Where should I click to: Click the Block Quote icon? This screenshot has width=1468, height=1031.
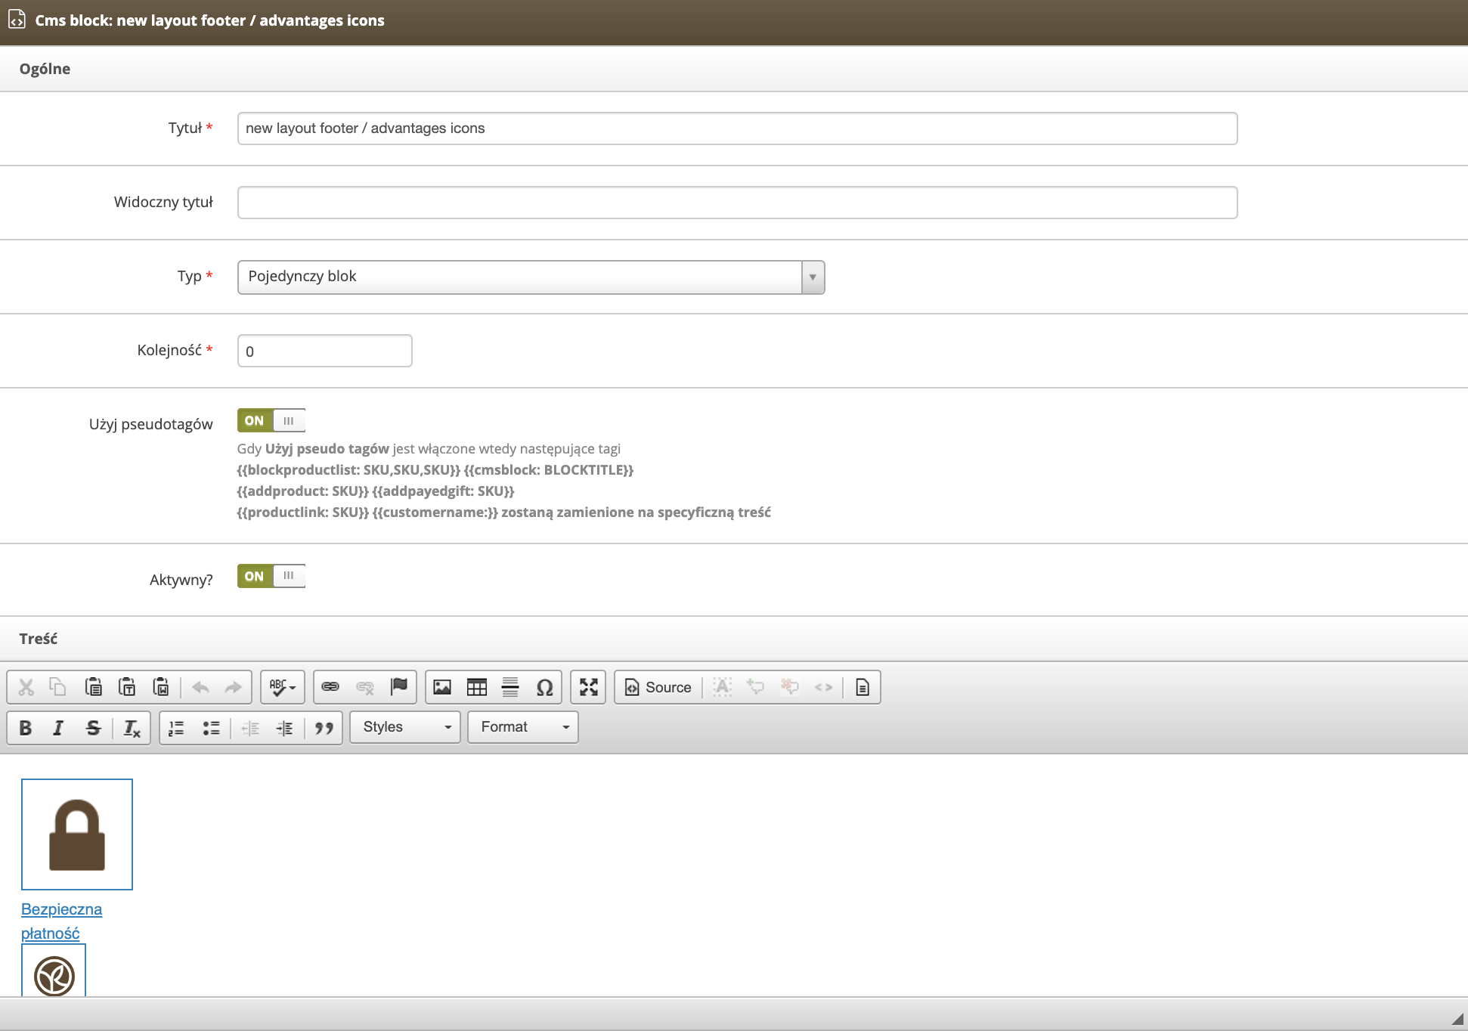tap(324, 728)
